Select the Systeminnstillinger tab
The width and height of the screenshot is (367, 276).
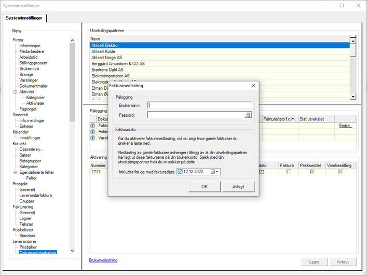click(x=24, y=18)
